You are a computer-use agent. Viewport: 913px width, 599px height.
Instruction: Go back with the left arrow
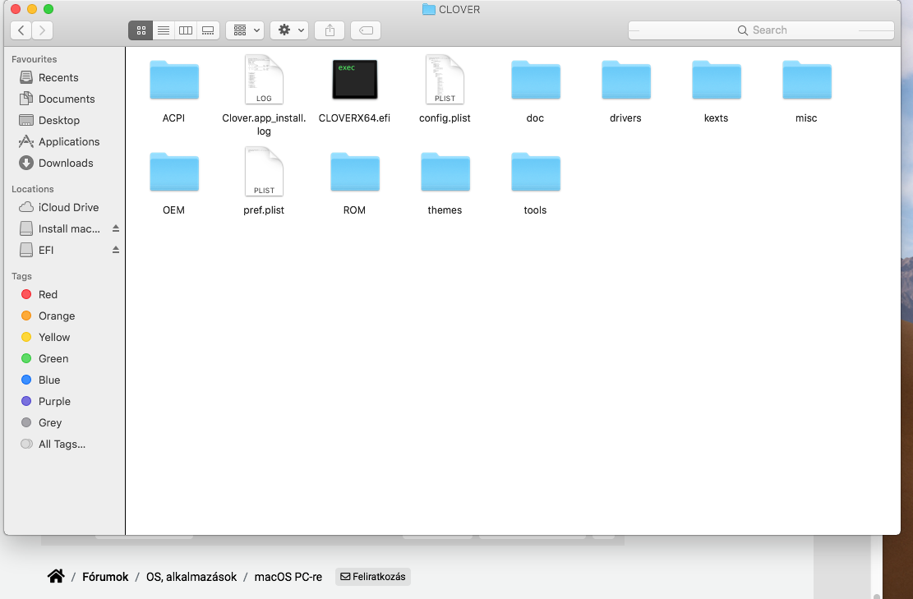[x=21, y=30]
